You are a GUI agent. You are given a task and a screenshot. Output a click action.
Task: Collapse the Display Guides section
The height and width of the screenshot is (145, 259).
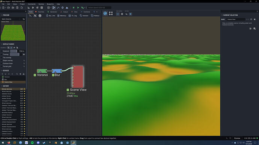(2, 44)
